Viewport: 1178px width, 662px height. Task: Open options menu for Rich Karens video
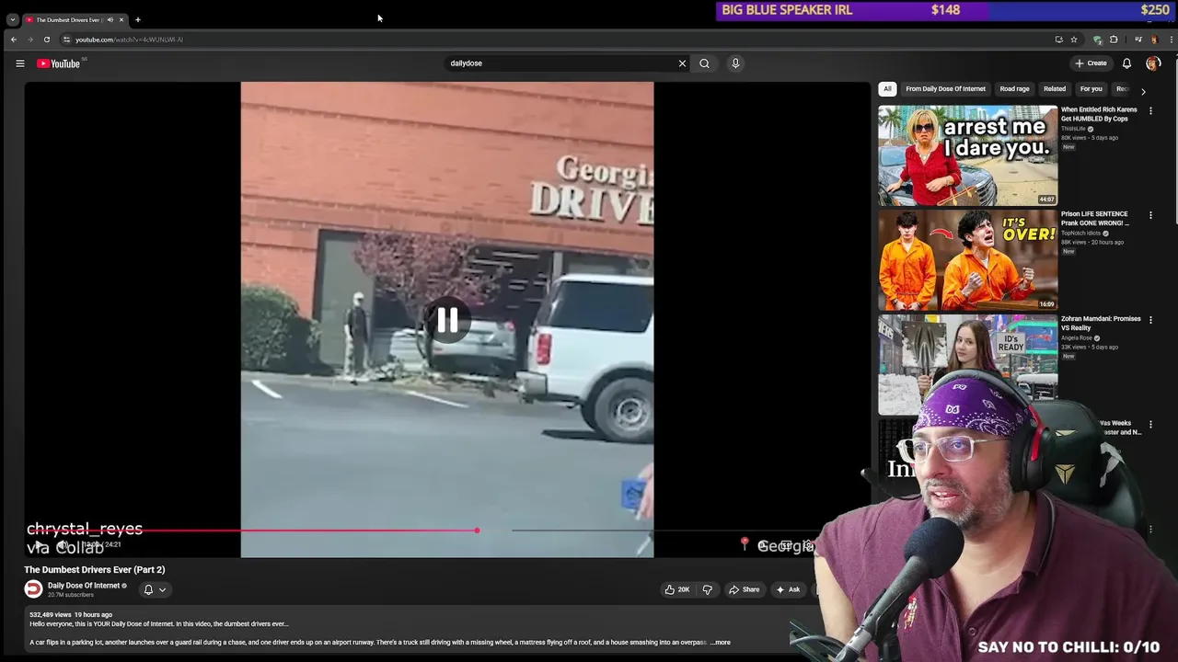[1150, 110]
